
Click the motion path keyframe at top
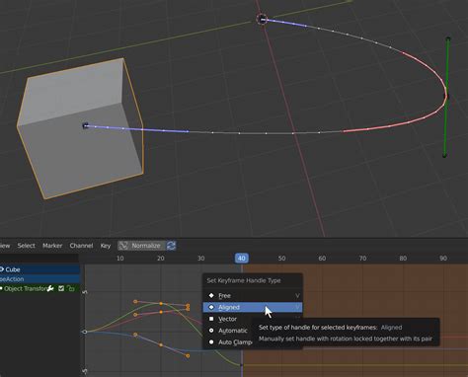pos(263,20)
